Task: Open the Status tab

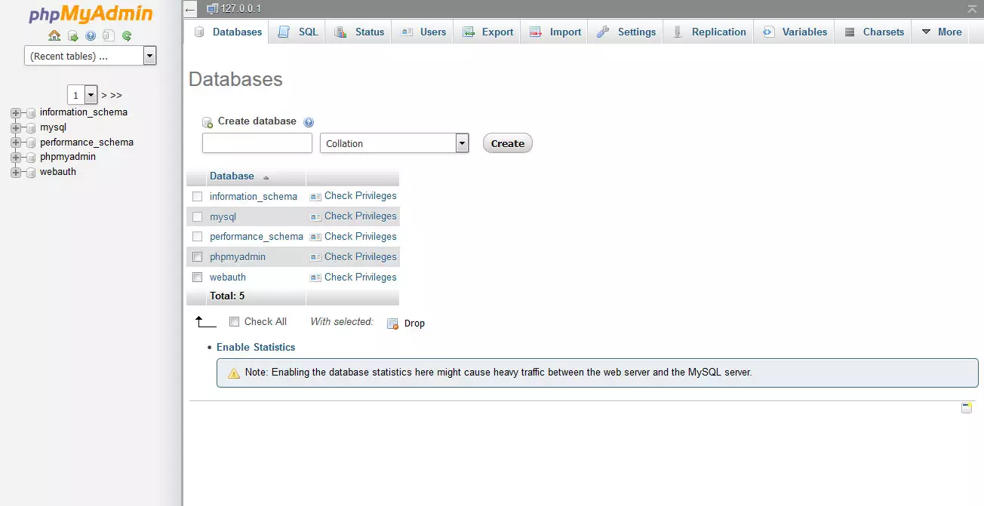Action: pyautogui.click(x=359, y=32)
